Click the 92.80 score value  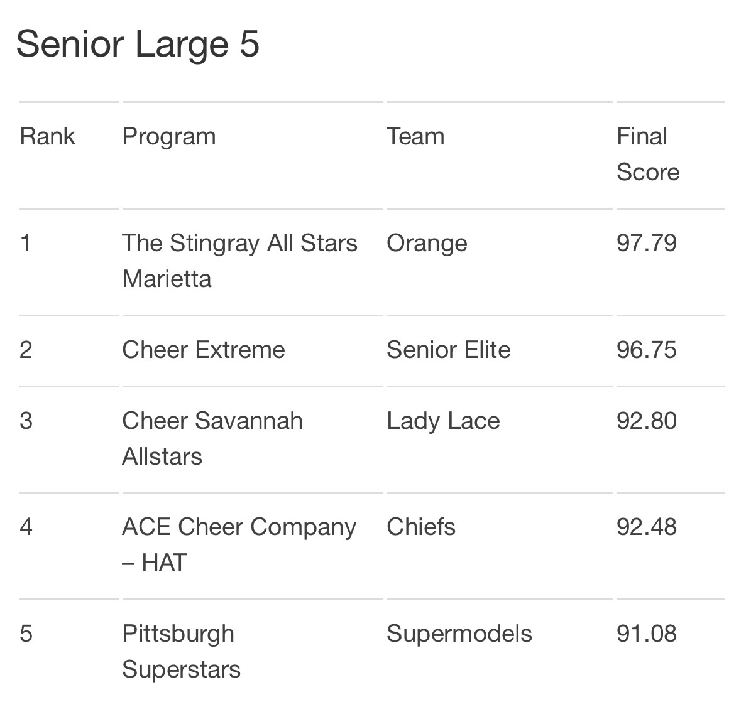pyautogui.click(x=647, y=421)
